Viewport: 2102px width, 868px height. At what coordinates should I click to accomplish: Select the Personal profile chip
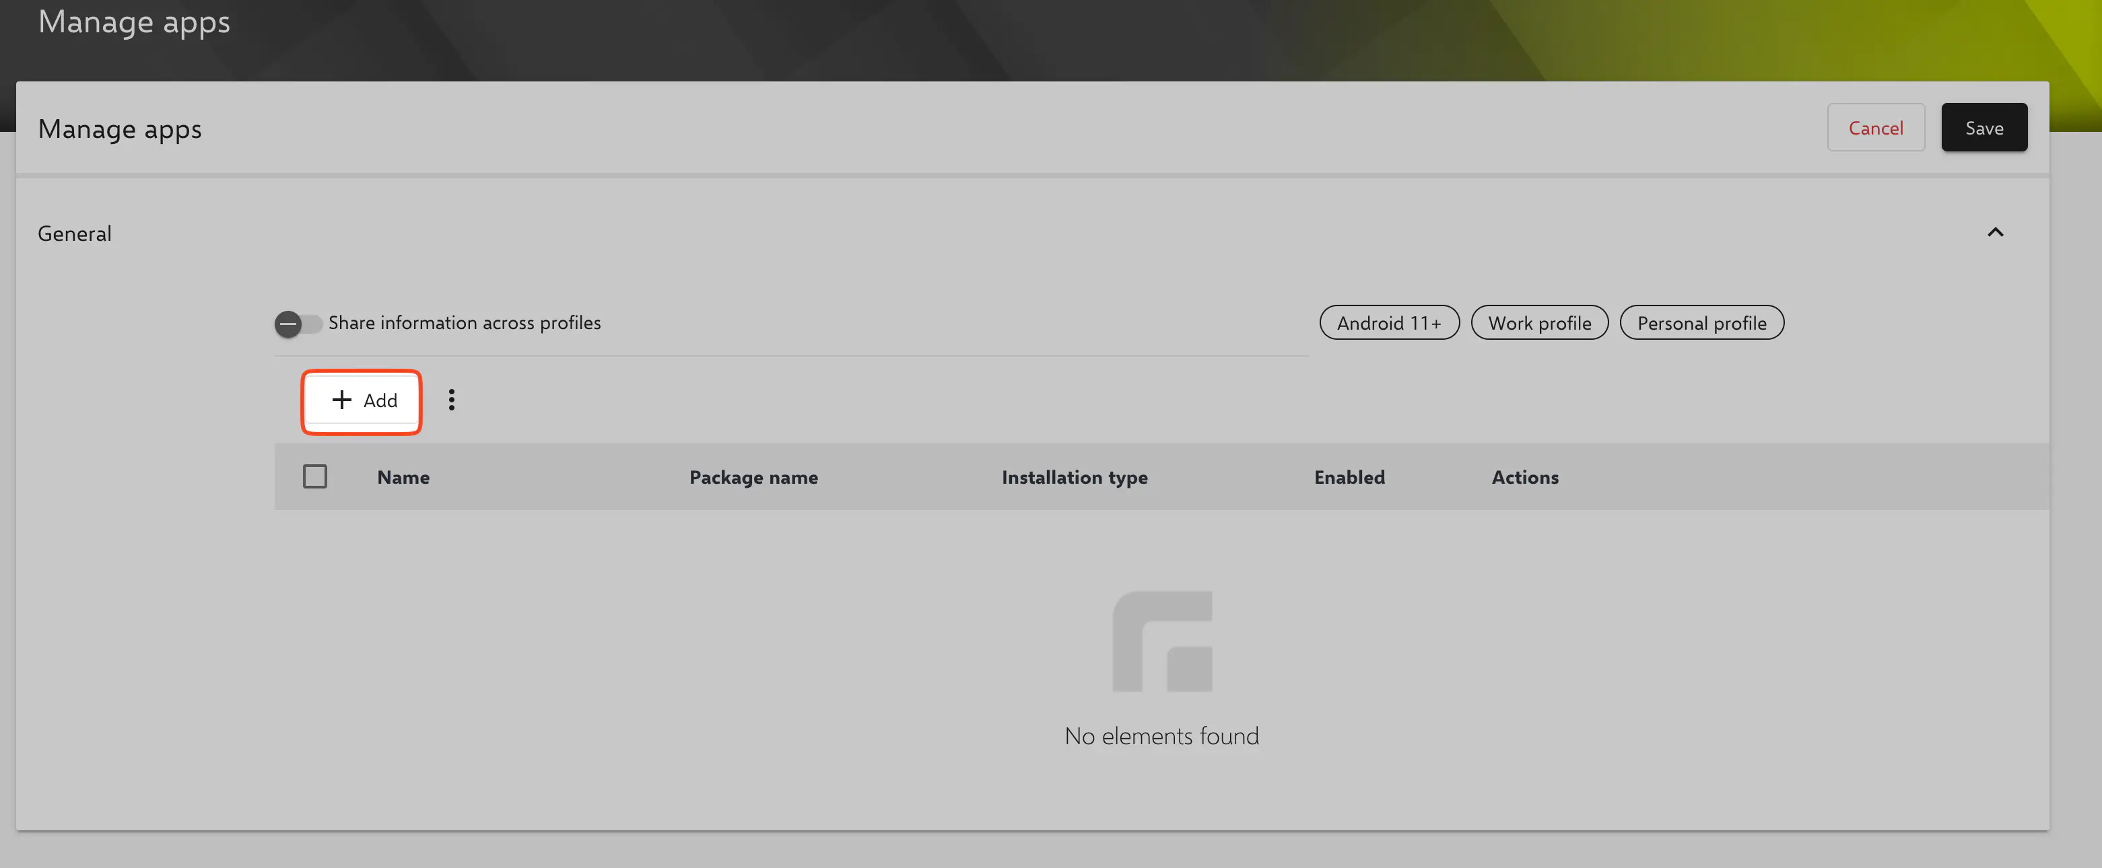[x=1701, y=322]
